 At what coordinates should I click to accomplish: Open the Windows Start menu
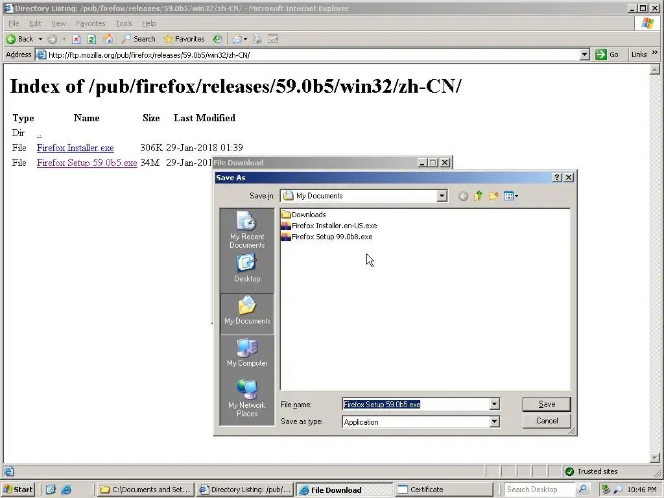tap(18, 490)
